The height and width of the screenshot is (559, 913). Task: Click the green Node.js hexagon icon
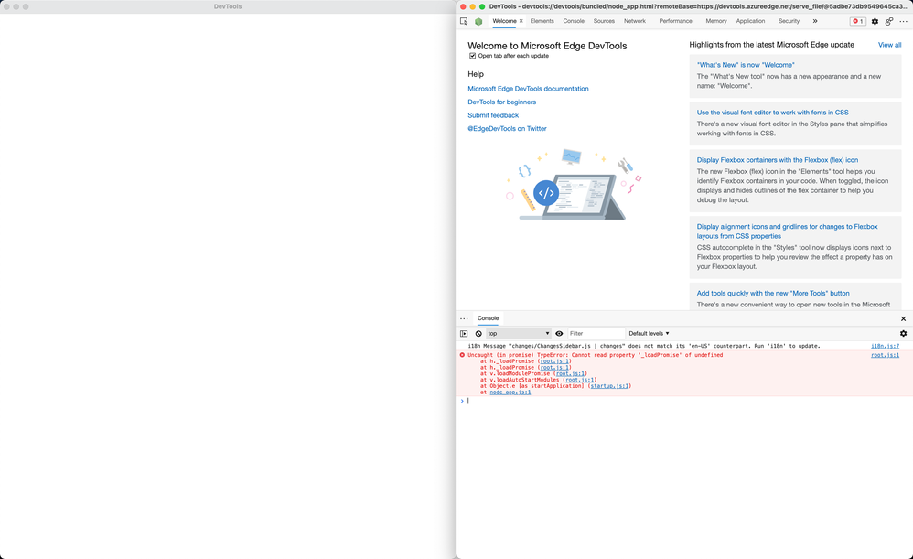click(x=478, y=22)
